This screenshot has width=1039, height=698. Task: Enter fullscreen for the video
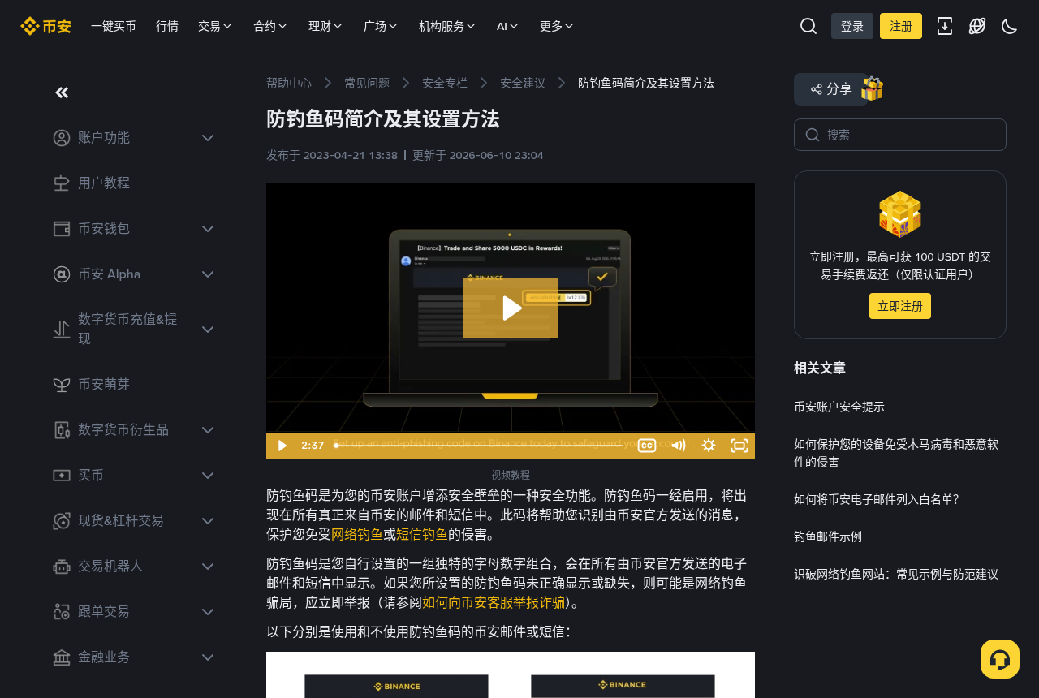tap(739, 446)
